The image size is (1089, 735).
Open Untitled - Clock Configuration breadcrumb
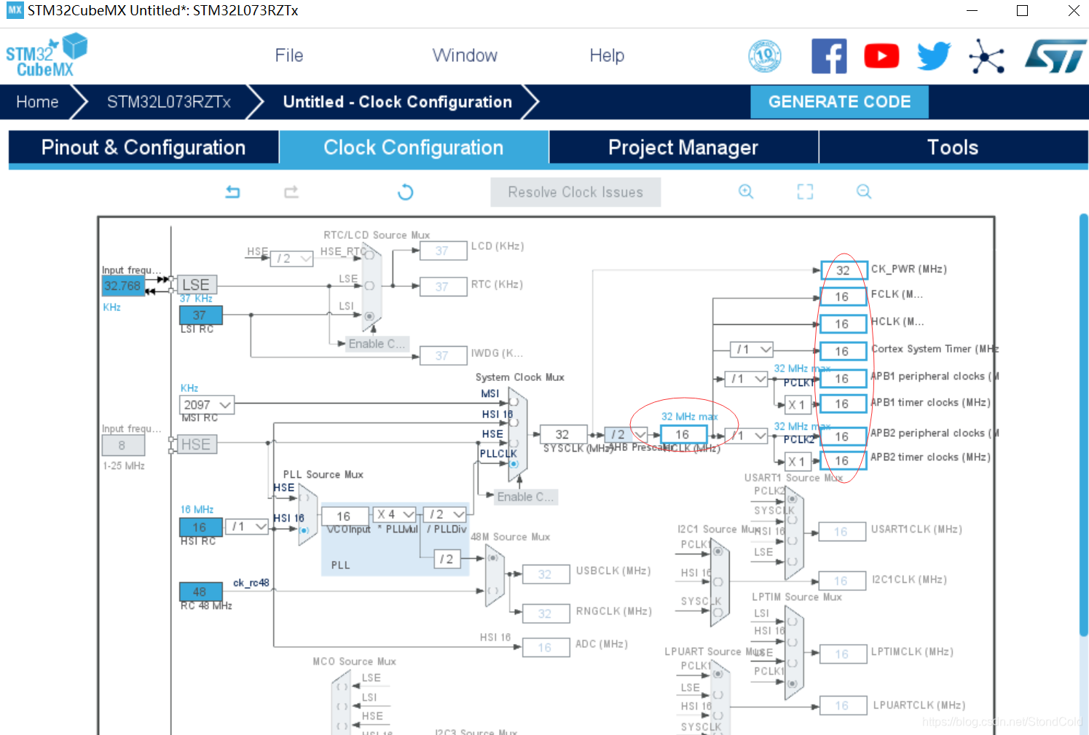[x=398, y=102]
